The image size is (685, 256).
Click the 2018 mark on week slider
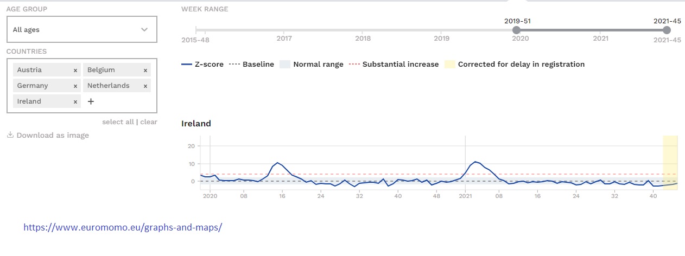(363, 39)
